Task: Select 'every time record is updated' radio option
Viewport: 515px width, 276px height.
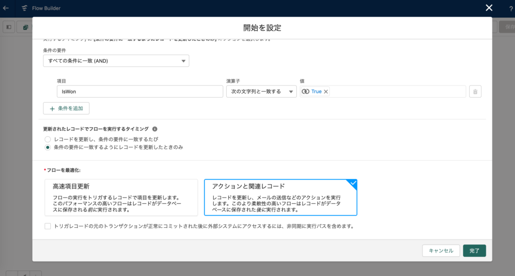Action: click(48, 139)
